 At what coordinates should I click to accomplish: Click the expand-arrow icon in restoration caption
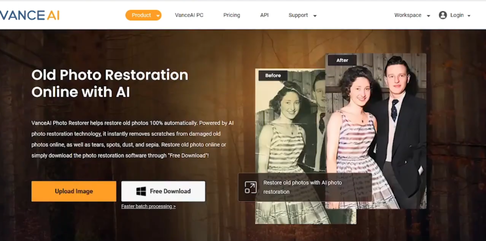click(x=250, y=188)
